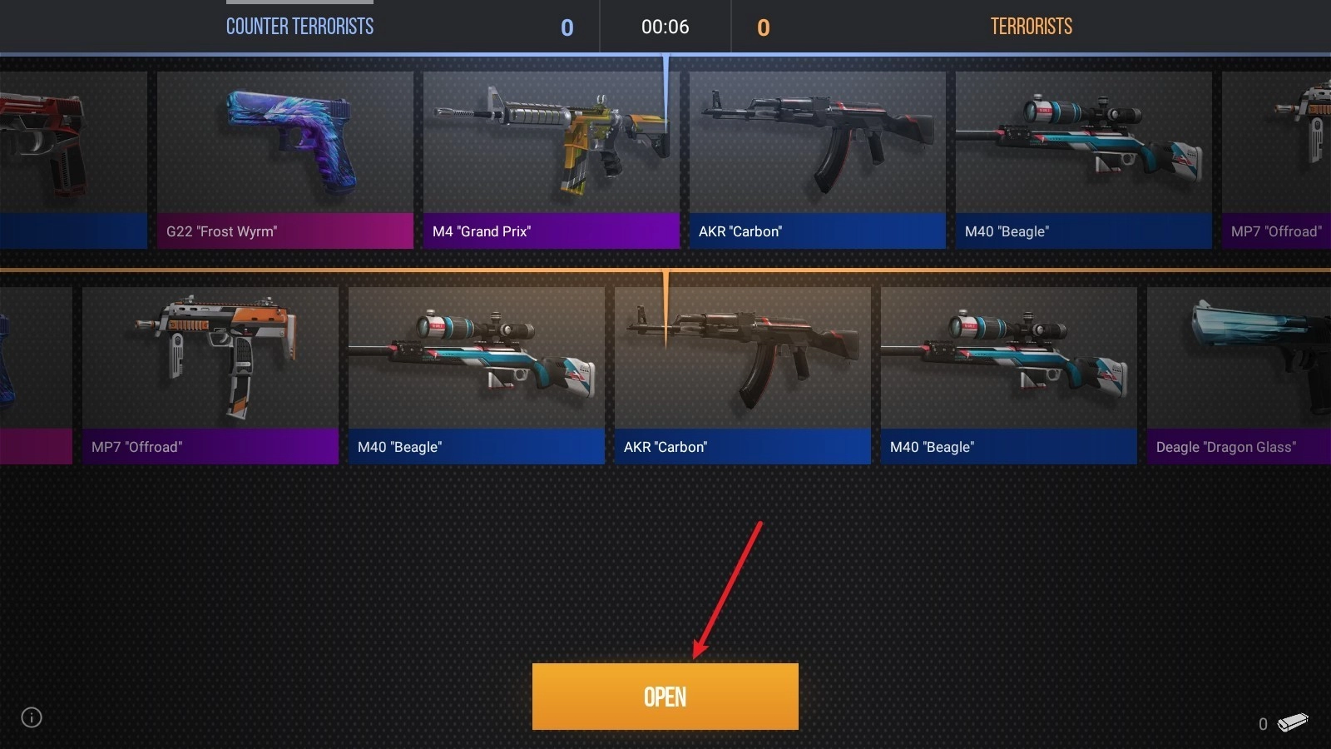
Task: Pick the bottom-row M40 "Beagle" right of AKR
Action: click(x=1009, y=375)
